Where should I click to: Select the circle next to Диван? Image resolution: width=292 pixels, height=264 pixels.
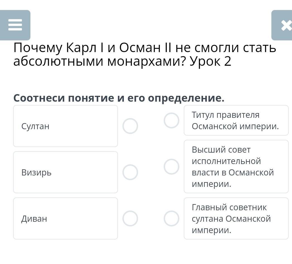click(x=130, y=218)
